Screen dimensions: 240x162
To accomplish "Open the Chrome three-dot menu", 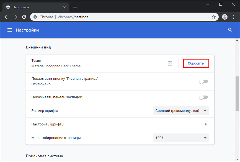I will 234,17.
